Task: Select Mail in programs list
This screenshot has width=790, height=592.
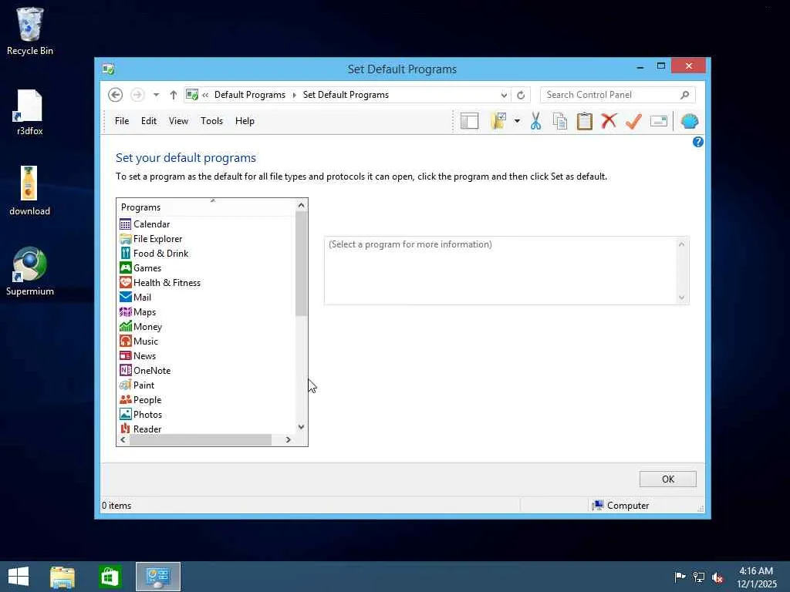Action: tap(142, 297)
